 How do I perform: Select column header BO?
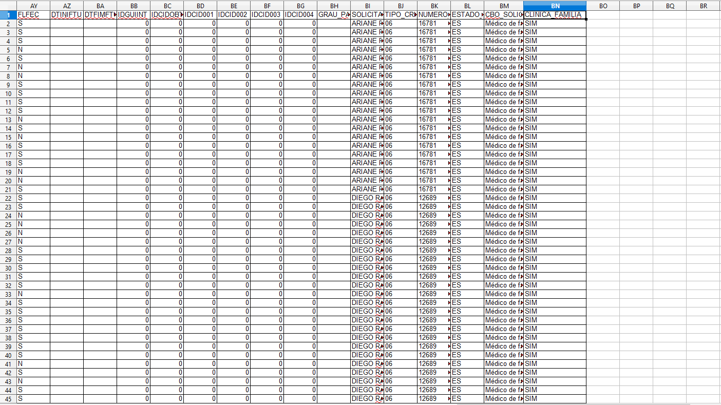coord(603,6)
